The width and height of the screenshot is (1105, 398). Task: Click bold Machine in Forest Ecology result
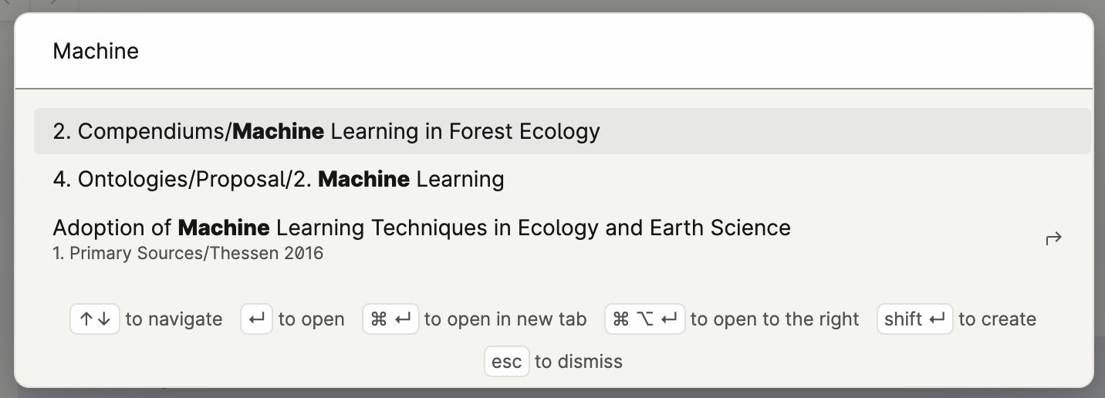pos(278,131)
